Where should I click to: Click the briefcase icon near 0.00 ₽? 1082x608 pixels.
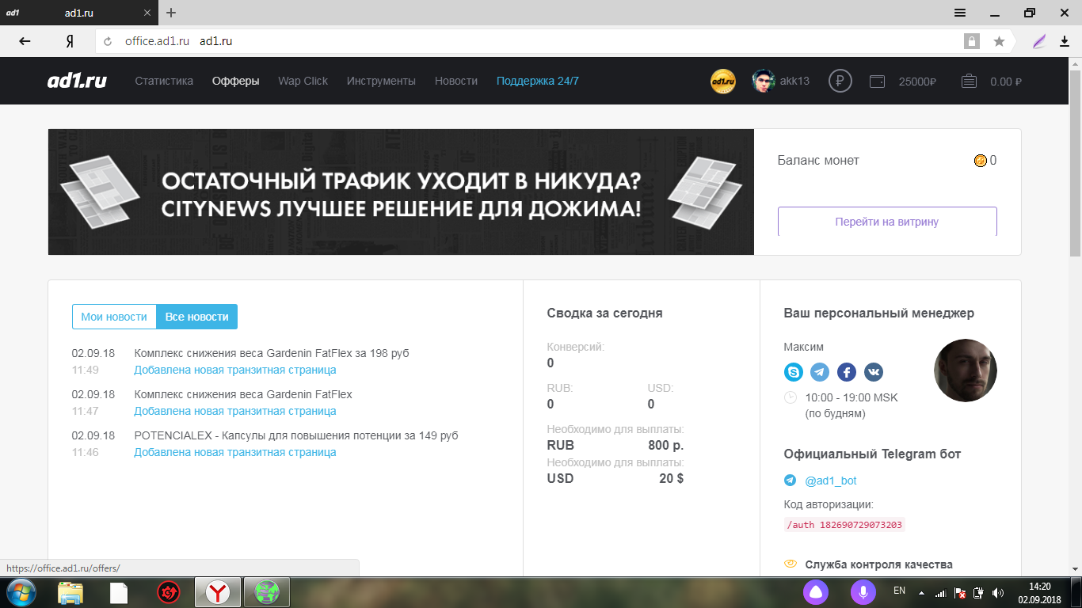click(969, 81)
